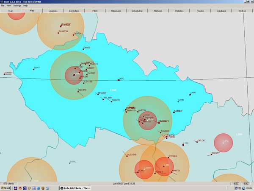Viewport: 254px width, 191px height.
Task: Open the Help menu
Action: pyautogui.click(x=25, y=6)
